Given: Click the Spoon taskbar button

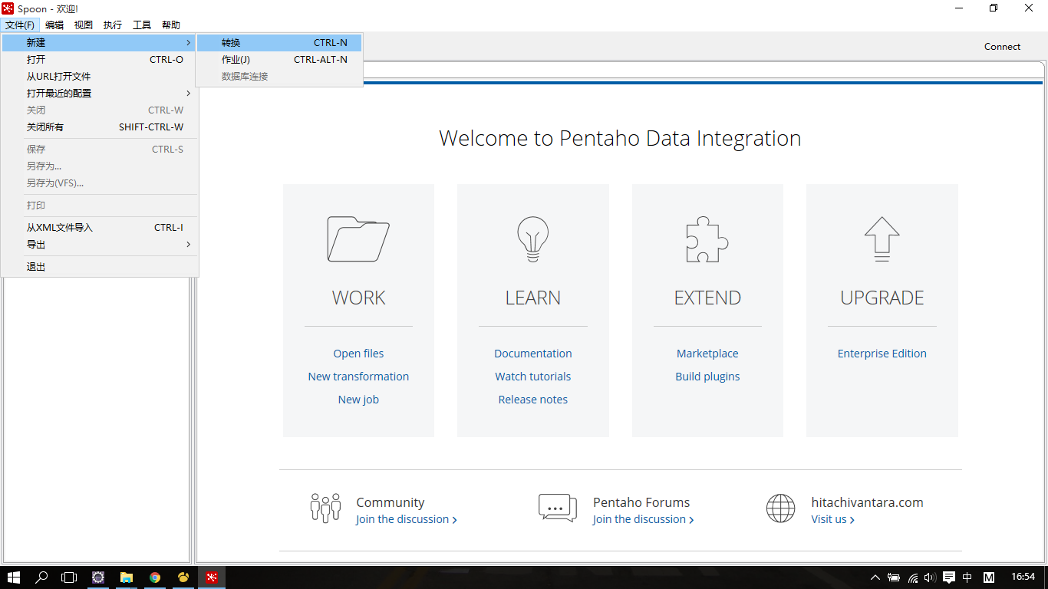Looking at the screenshot, I should pyautogui.click(x=212, y=577).
